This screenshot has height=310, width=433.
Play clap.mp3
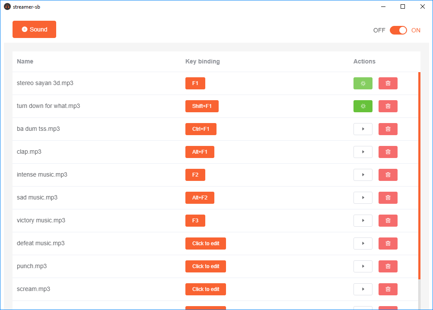(363, 152)
